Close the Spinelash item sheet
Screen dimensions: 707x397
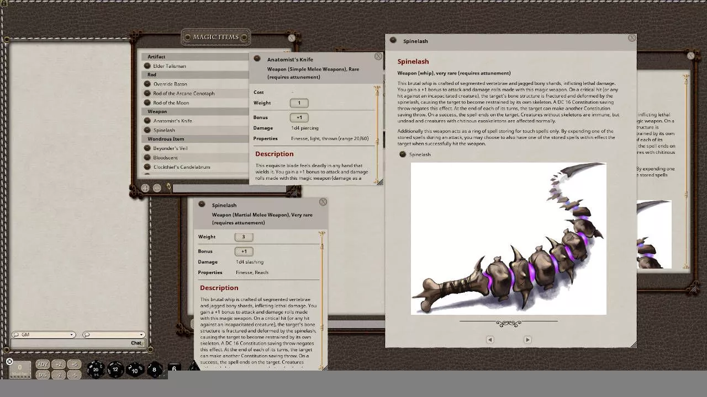[x=323, y=202]
